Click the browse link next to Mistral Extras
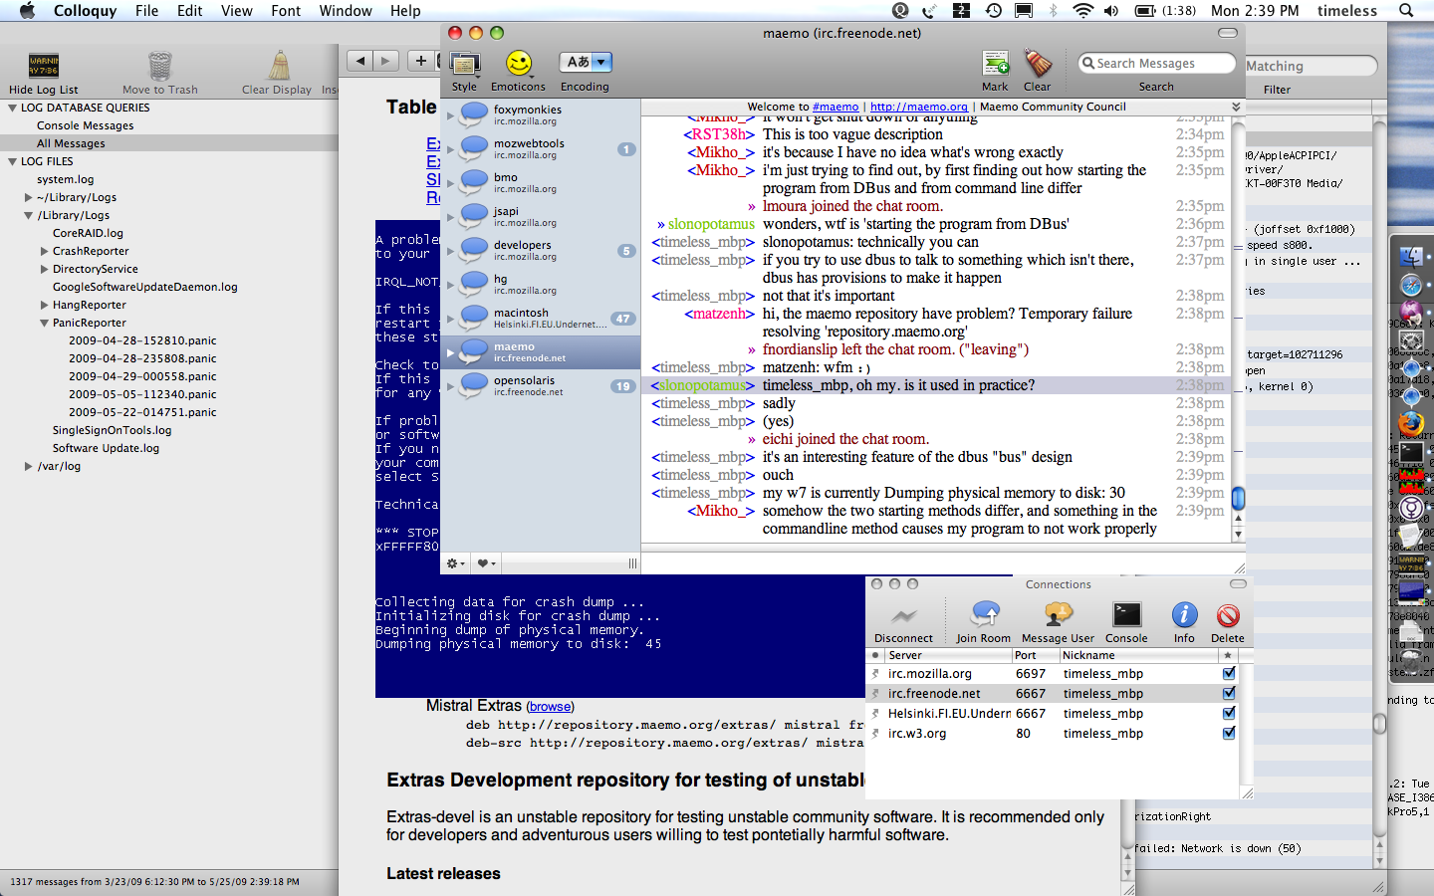1434x896 pixels. [x=551, y=707]
